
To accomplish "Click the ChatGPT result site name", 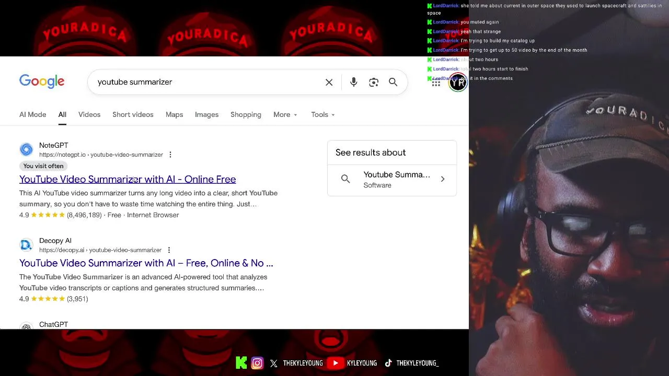I will (53, 324).
